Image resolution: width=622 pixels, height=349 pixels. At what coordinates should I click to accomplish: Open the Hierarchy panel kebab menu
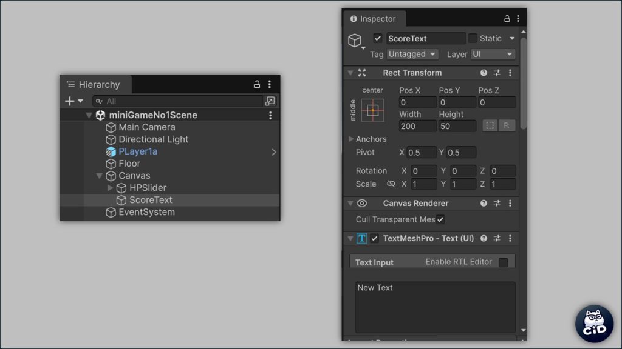pos(270,84)
